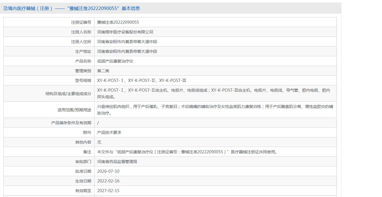Select the label 产品储存条件及有效期

click(71, 123)
